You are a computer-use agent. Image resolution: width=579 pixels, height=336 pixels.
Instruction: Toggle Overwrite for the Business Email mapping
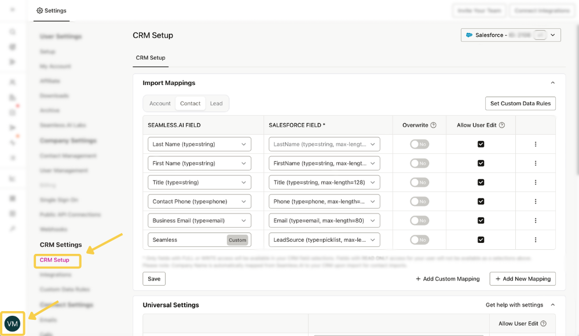click(x=419, y=220)
